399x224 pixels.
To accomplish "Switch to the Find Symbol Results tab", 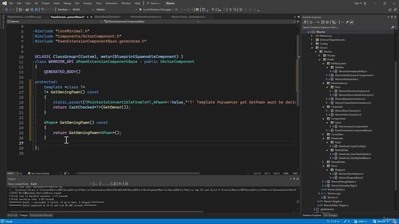I will pos(41,215).
